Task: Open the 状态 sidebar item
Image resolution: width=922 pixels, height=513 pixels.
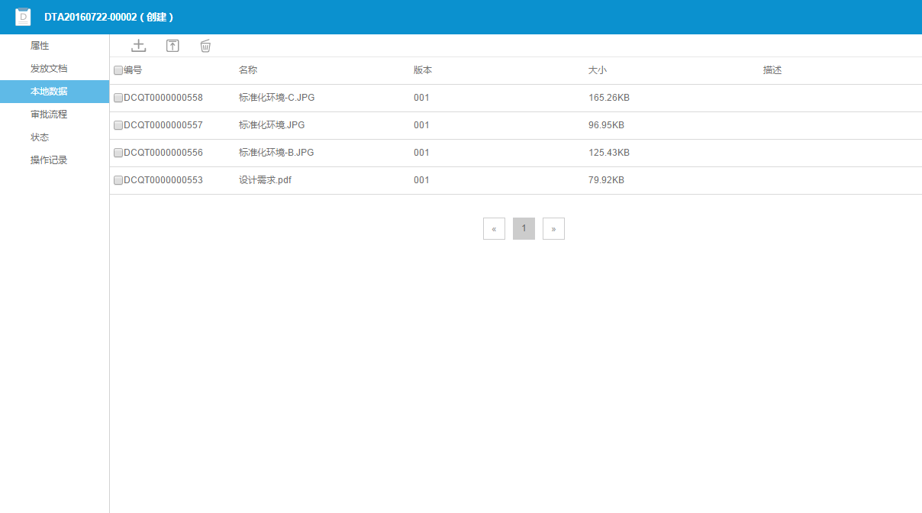Action: (x=54, y=137)
